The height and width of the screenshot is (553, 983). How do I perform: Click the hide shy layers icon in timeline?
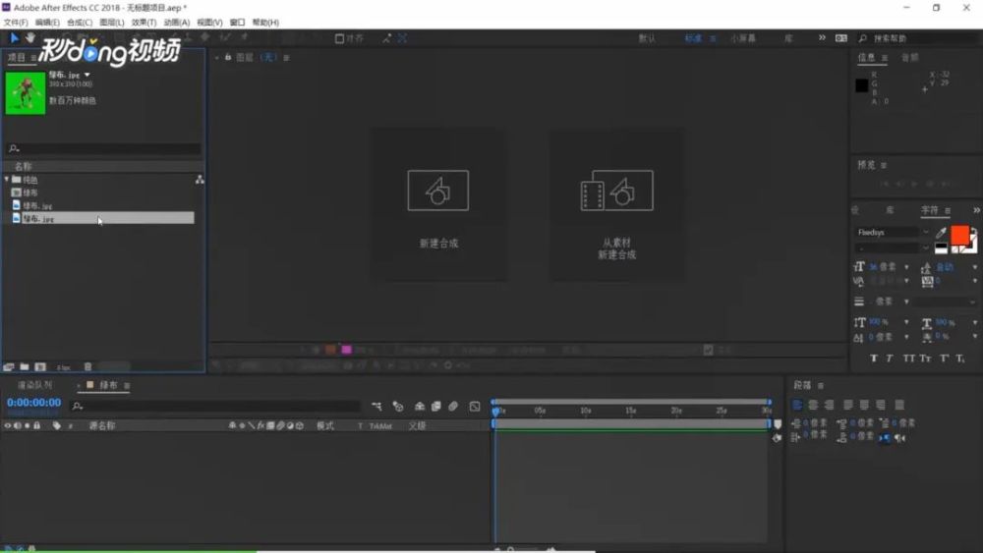click(420, 407)
